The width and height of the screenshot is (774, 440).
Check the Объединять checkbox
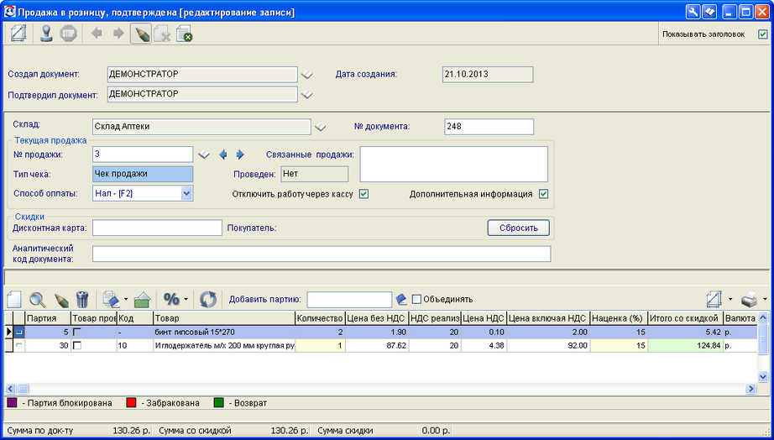[x=416, y=299]
